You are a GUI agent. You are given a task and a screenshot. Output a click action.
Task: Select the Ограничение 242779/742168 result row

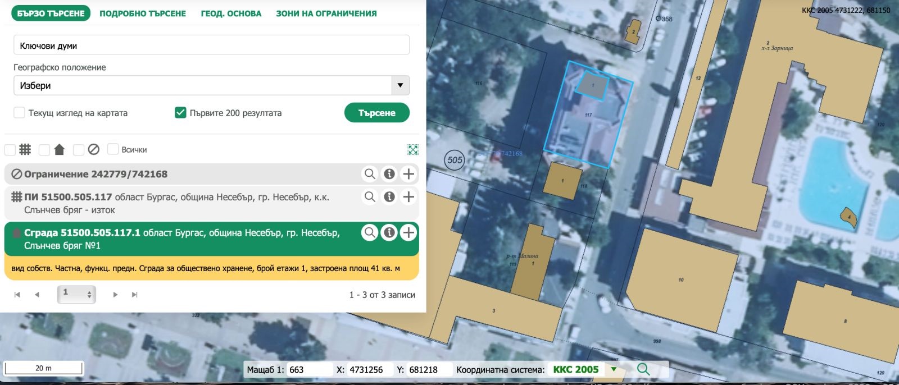pos(211,174)
